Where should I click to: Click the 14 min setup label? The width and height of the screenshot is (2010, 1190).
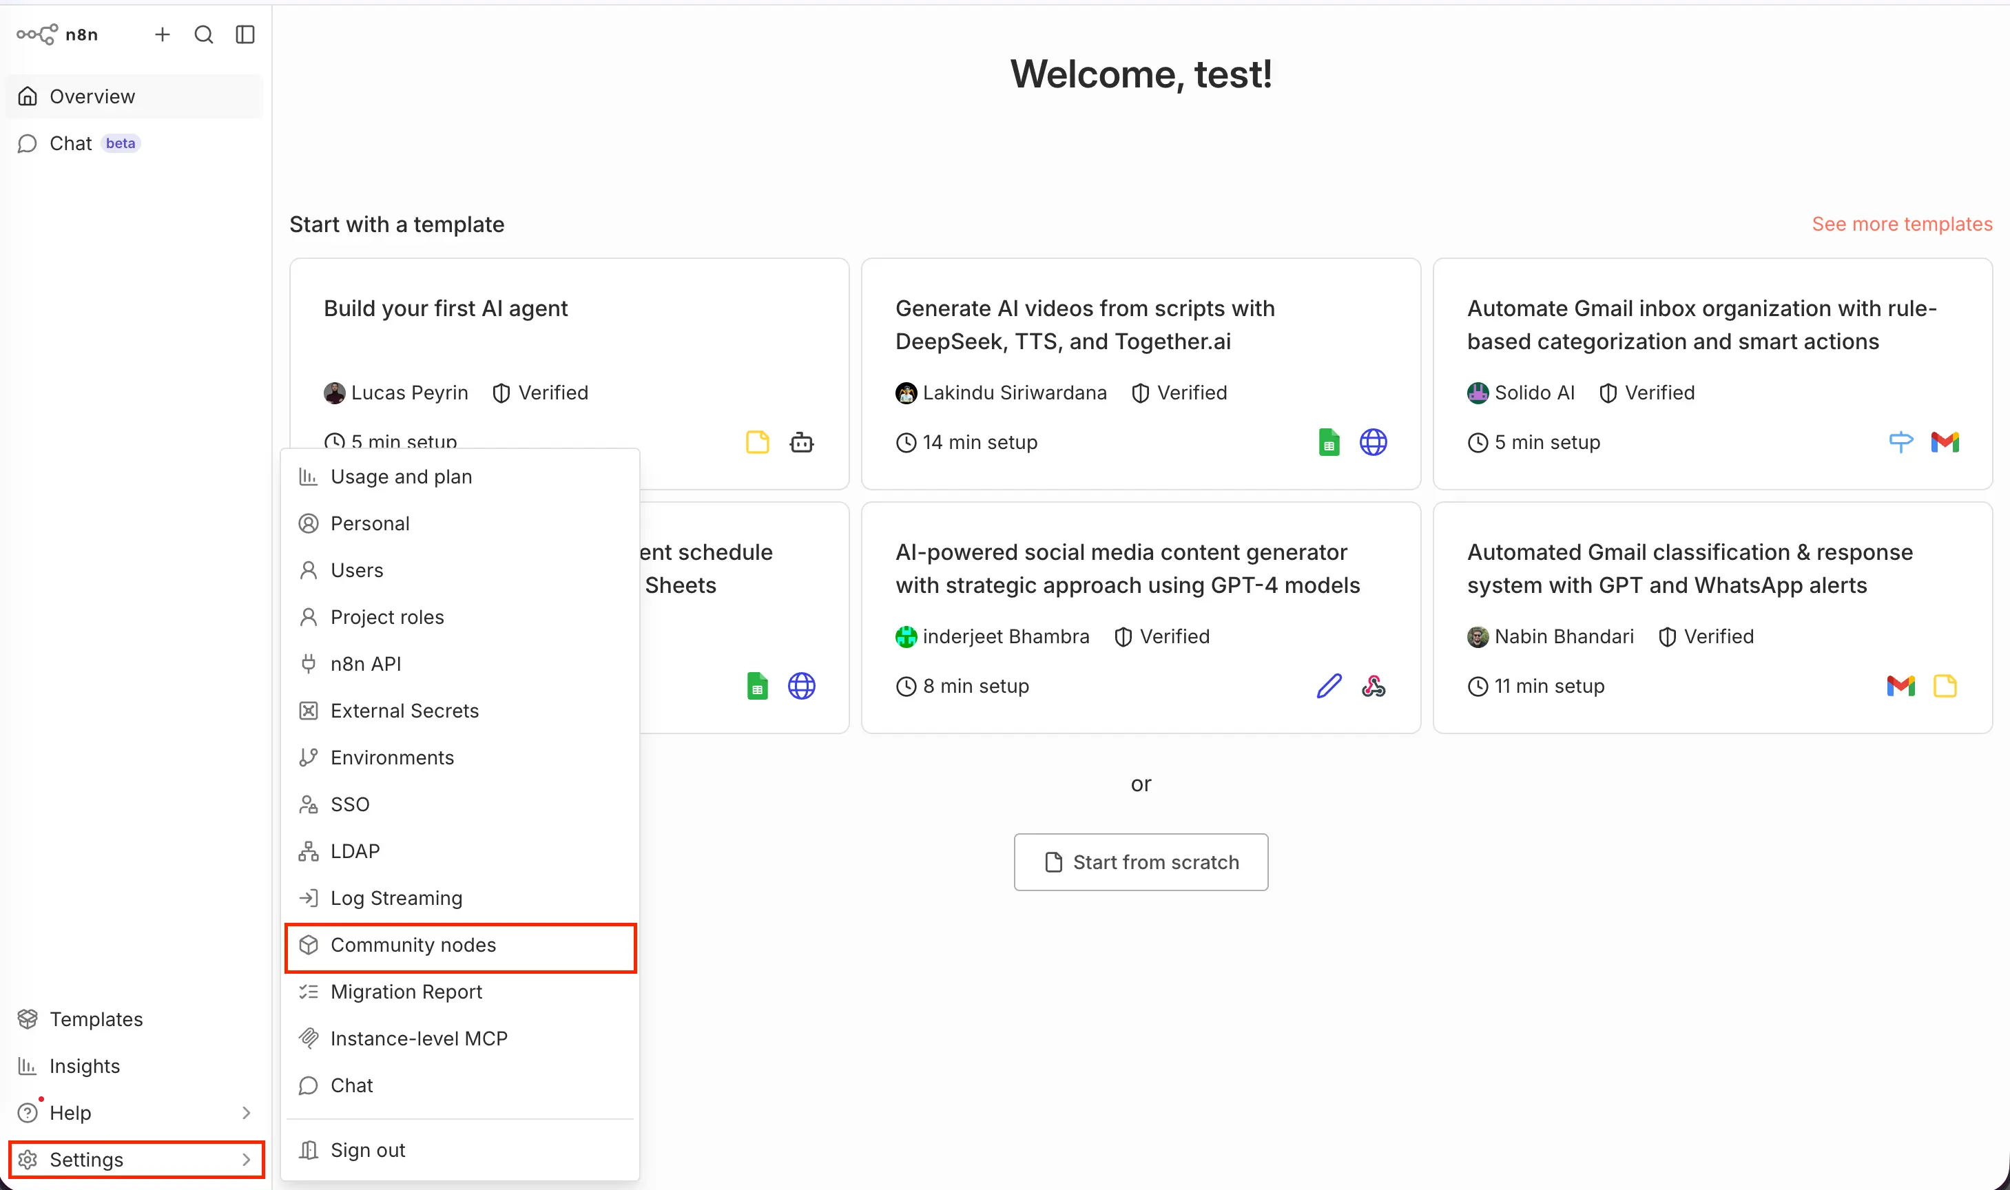pos(980,443)
